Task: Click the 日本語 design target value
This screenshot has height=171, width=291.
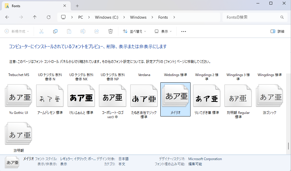Action: tap(123, 159)
